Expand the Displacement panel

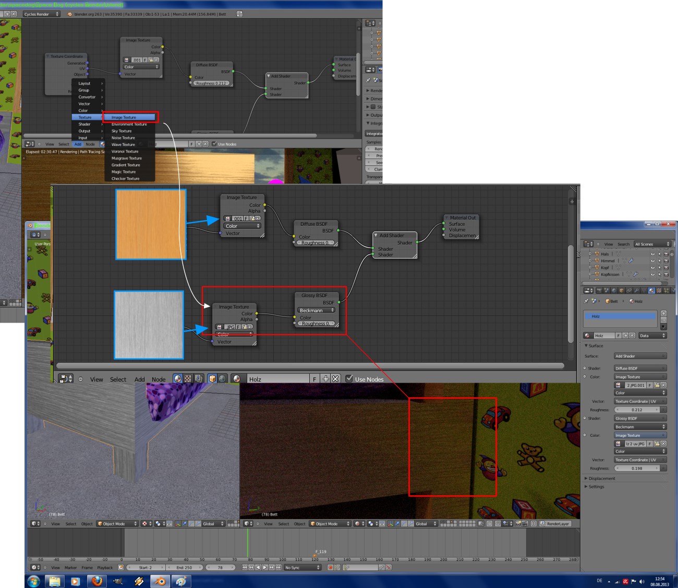click(x=601, y=479)
